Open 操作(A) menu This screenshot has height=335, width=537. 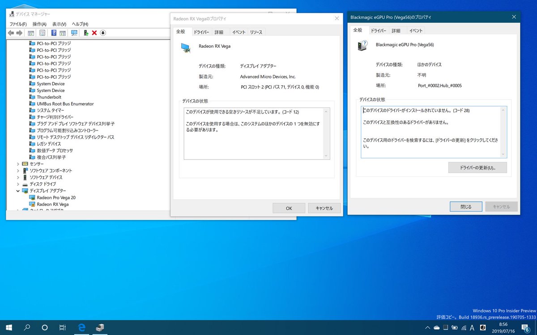[39, 24]
